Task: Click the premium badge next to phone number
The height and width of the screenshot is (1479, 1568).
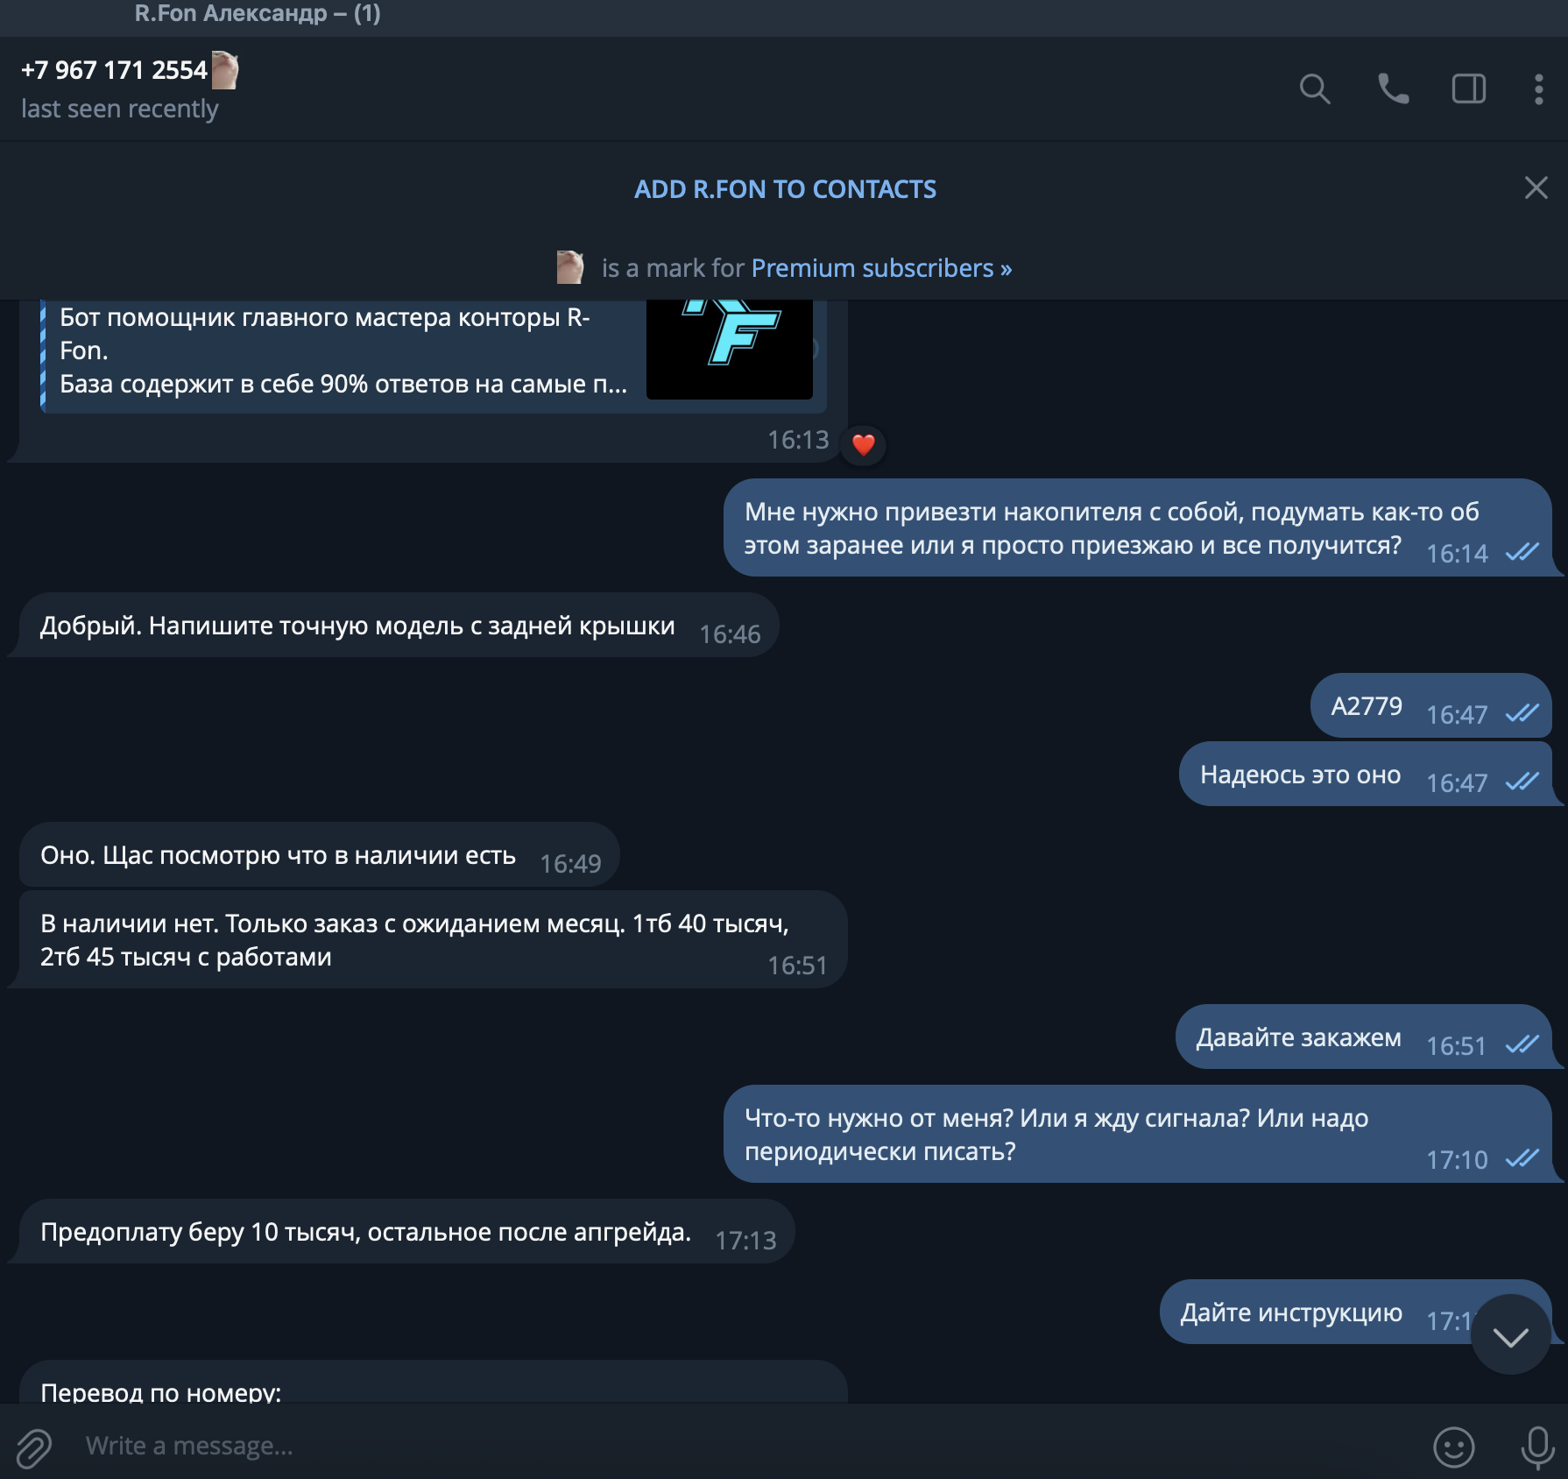Action: point(225,70)
